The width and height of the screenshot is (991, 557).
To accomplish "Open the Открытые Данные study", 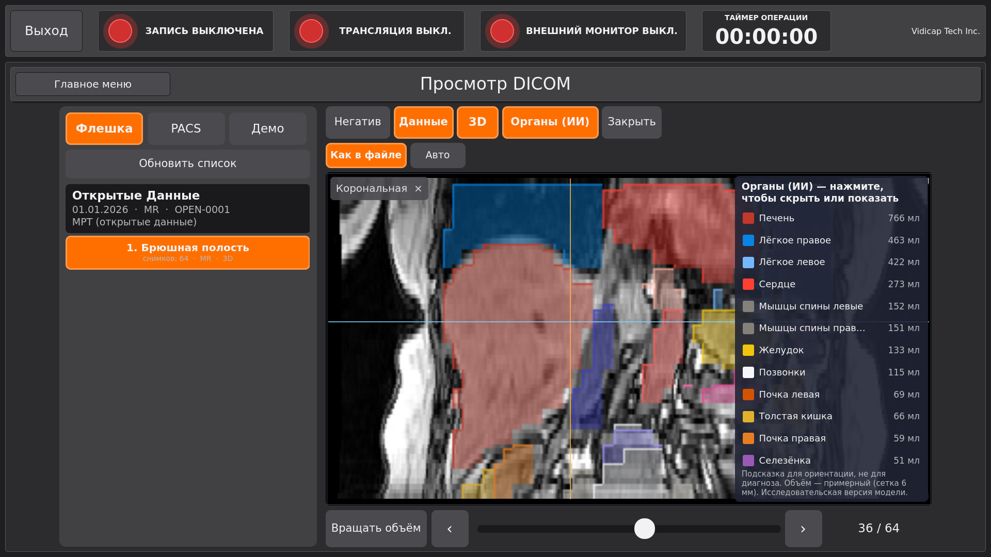I will pos(188,208).
